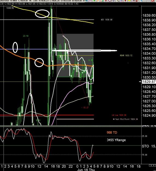
Task: Click the OHLC data readout at top
Action: tap(39, 4)
